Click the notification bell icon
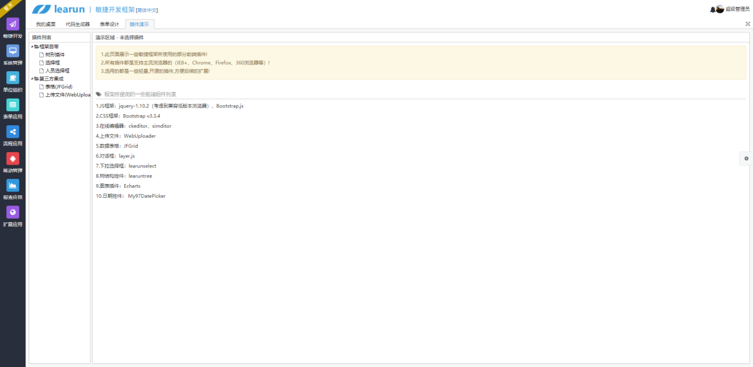This screenshot has width=753, height=367. point(712,10)
